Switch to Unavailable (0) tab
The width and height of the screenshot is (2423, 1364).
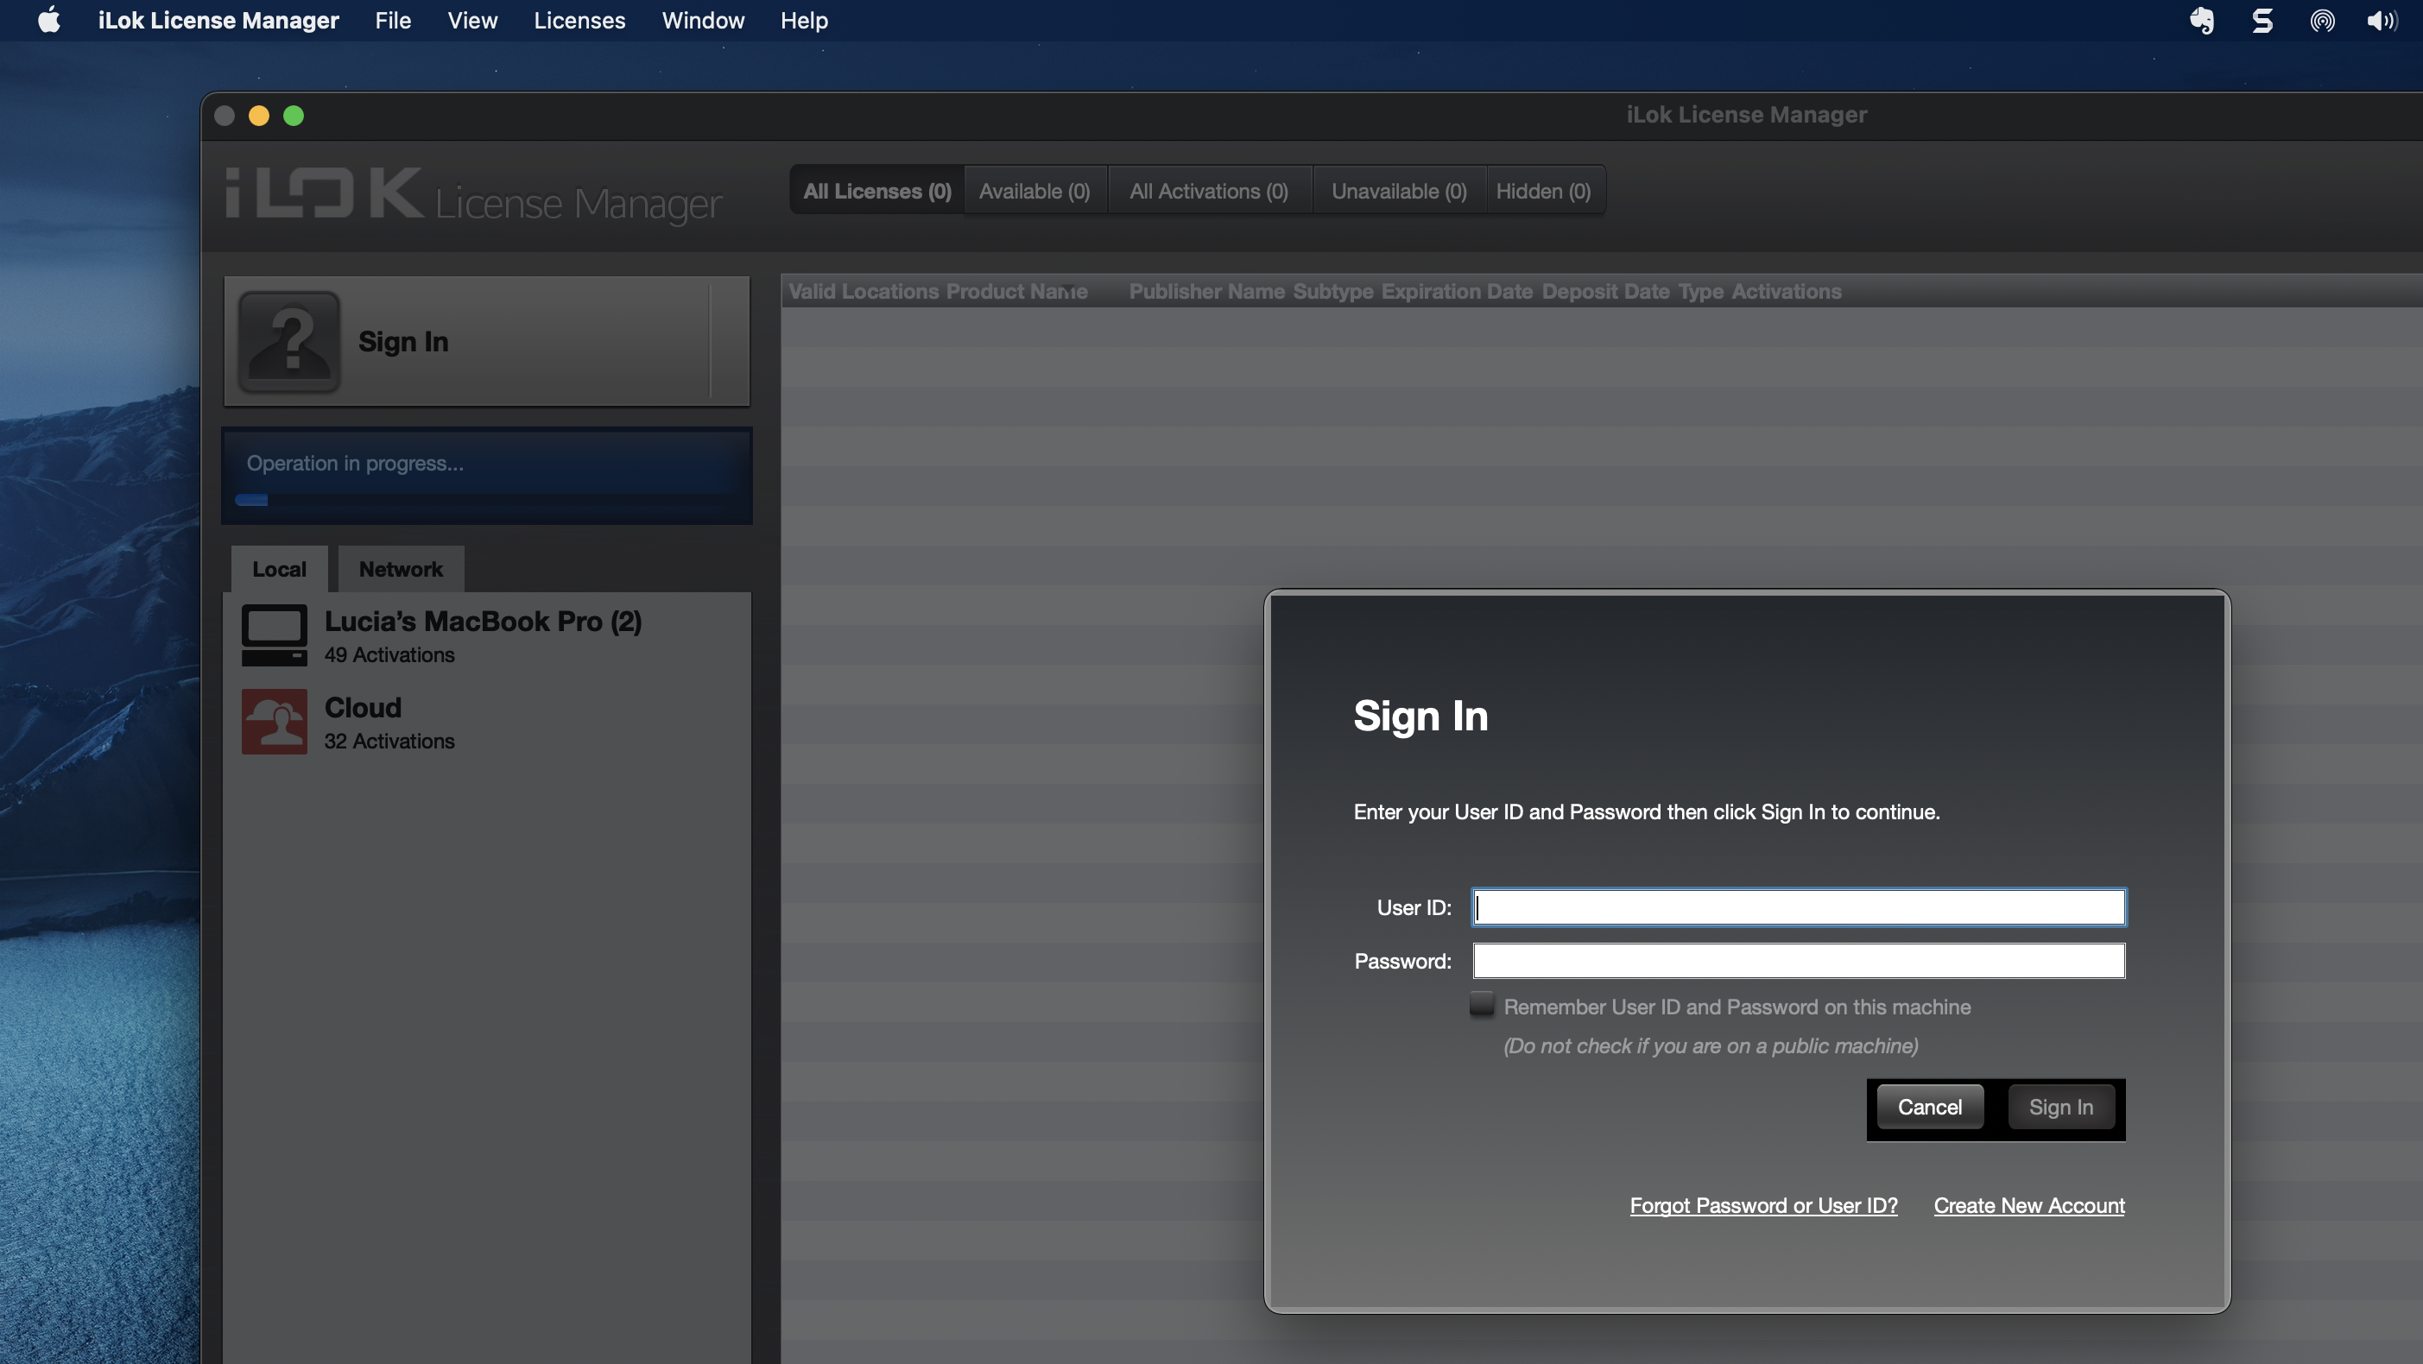[1399, 191]
